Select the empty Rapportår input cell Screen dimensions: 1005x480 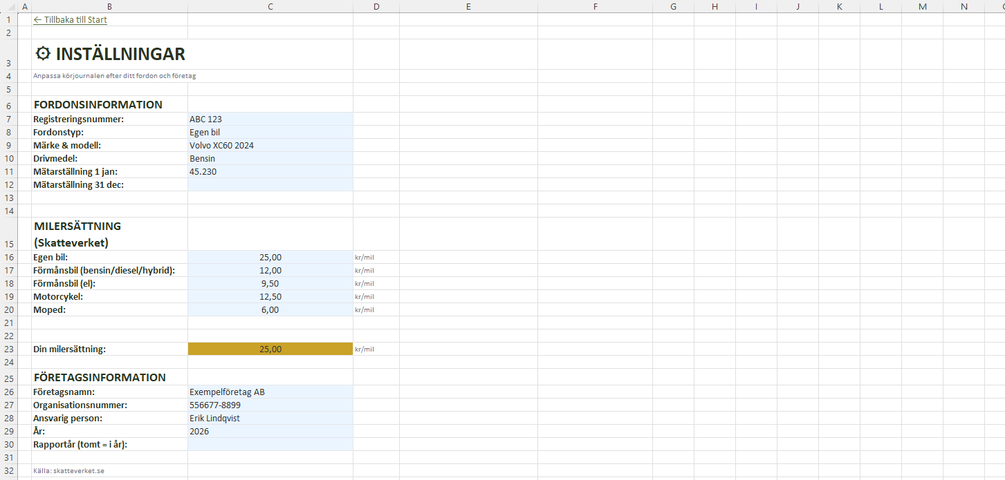pyautogui.click(x=270, y=445)
